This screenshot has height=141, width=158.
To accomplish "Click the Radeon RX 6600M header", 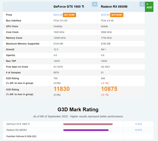I will 114,7.
